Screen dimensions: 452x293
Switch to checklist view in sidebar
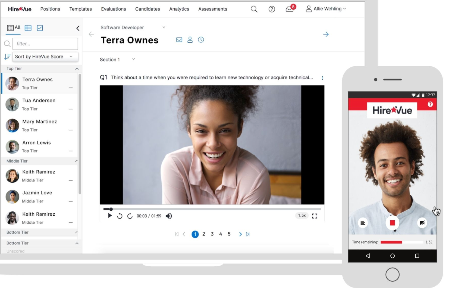[x=40, y=28]
